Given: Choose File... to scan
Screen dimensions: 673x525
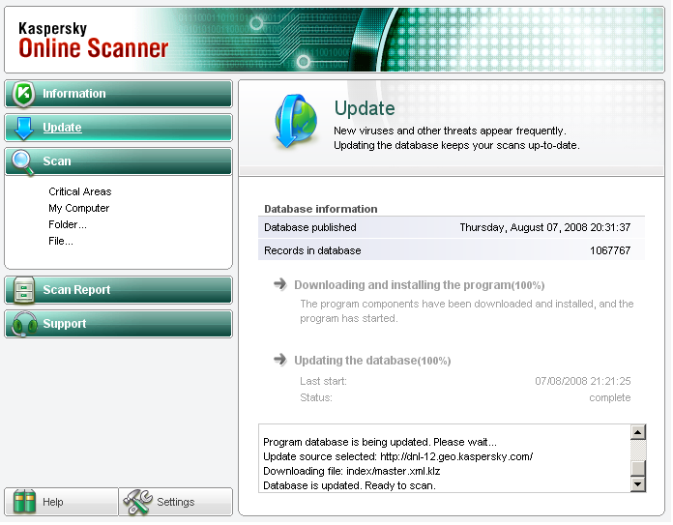Looking at the screenshot, I should point(61,242).
